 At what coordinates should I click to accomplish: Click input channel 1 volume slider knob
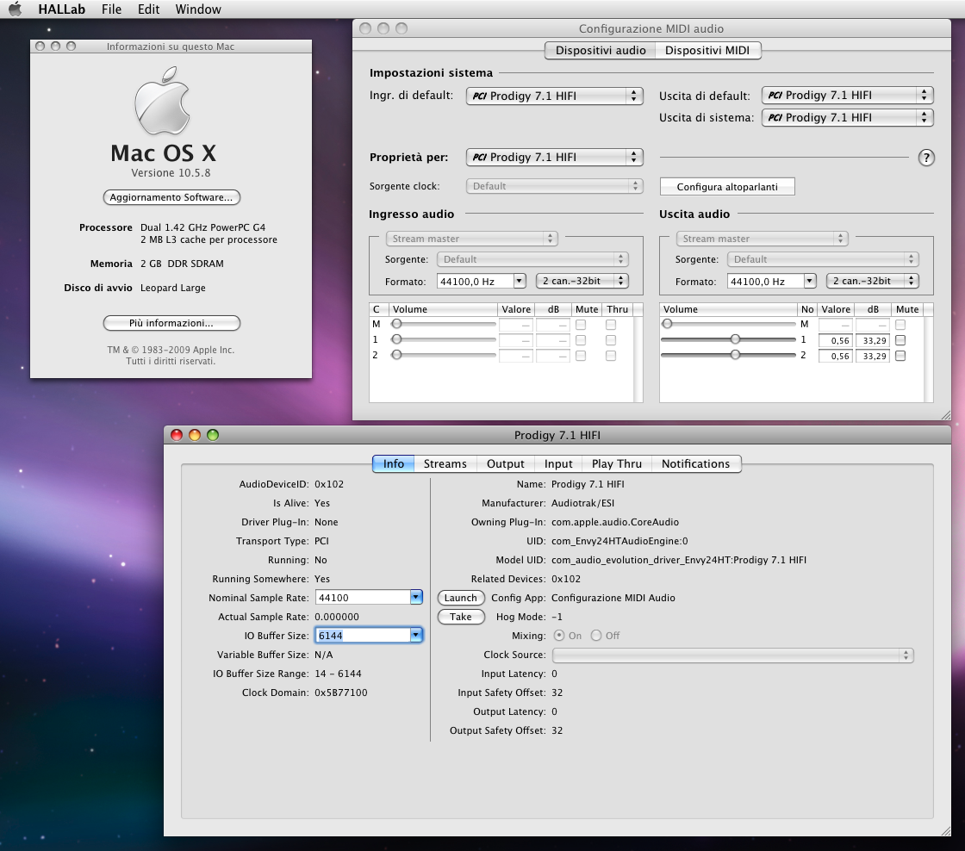tap(397, 339)
